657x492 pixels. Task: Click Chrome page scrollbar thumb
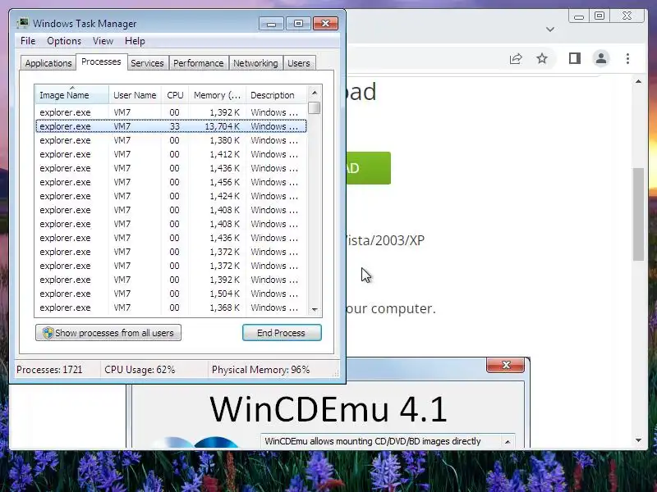tap(638, 214)
